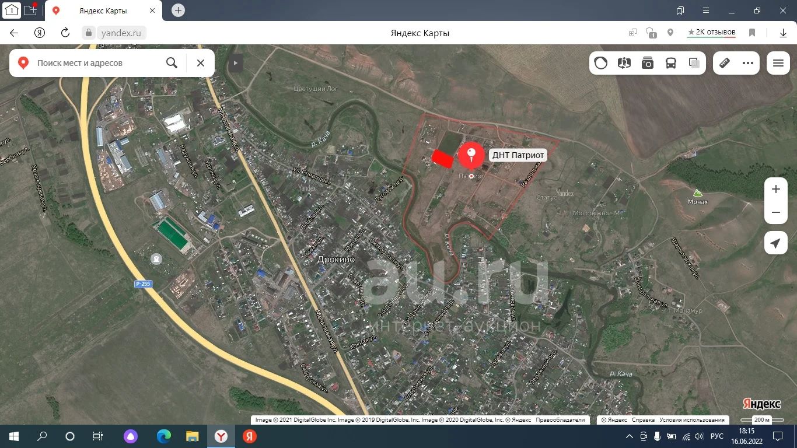The image size is (797, 448).
Task: Click the yandex.ru address field
Action: 121,33
